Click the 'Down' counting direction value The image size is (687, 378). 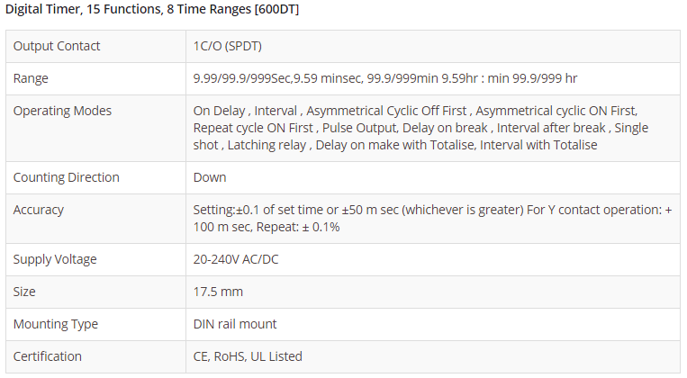point(210,177)
